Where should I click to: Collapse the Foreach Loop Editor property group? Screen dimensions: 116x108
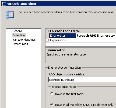pos(47,31)
